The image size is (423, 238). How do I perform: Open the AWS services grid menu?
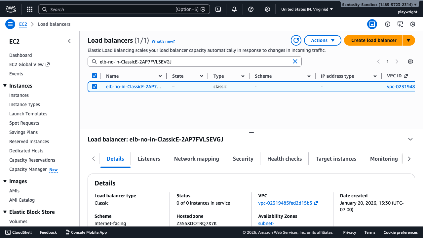[29, 9]
